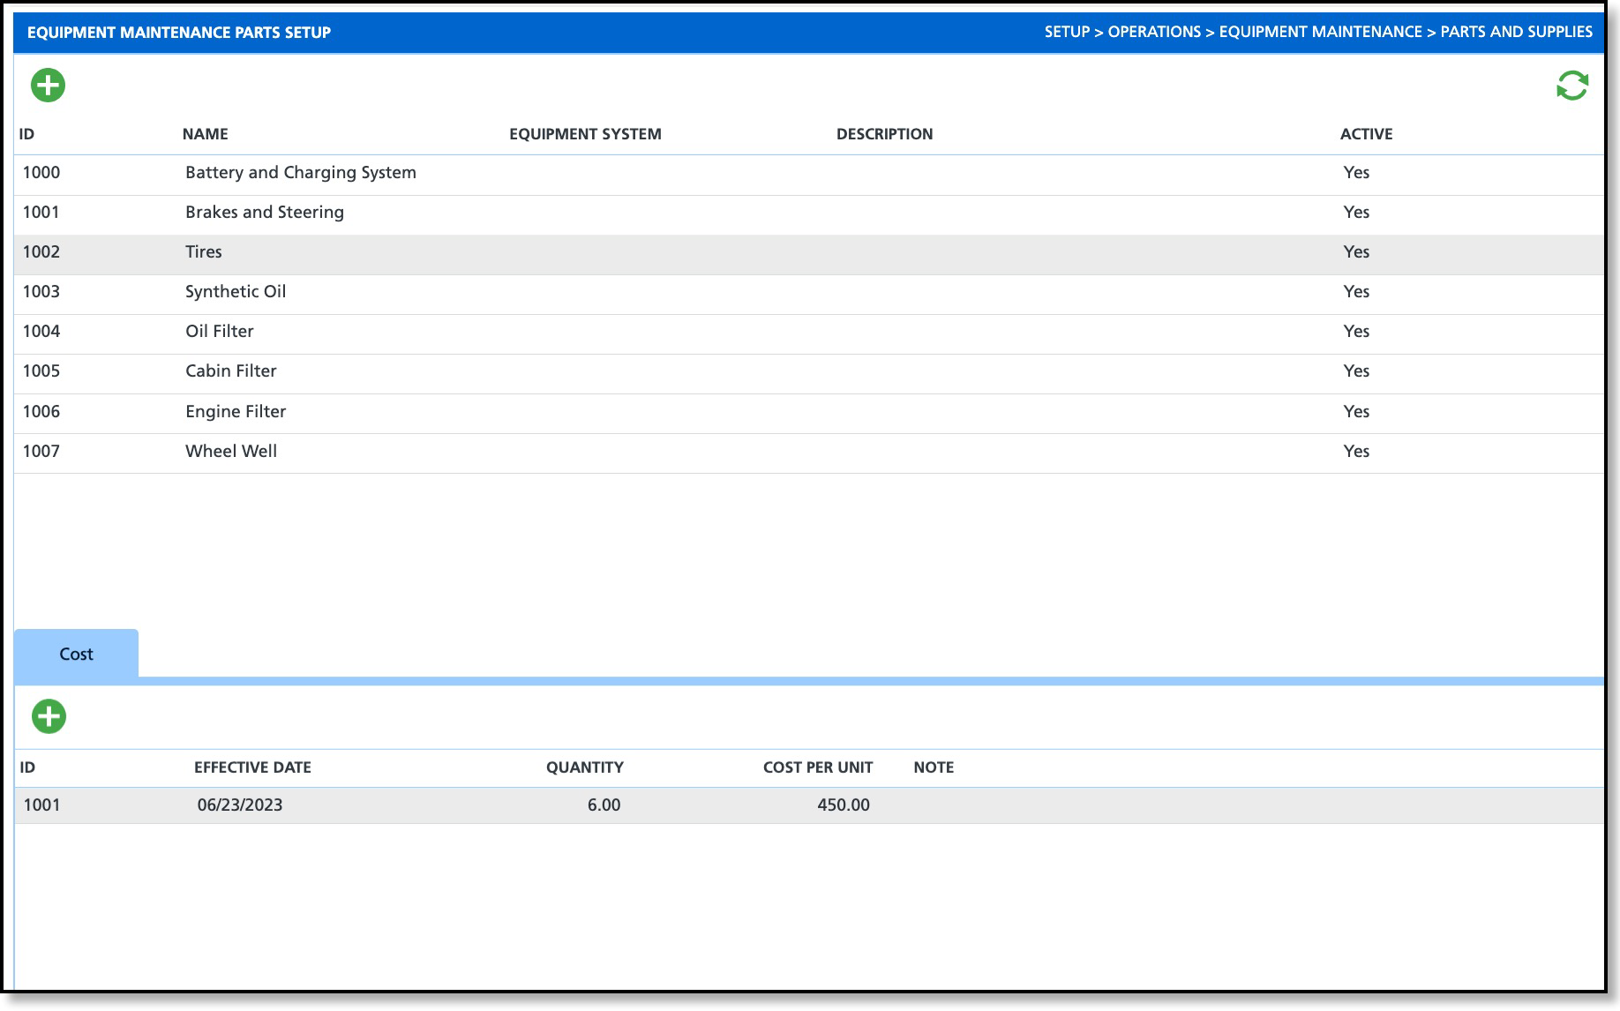The height and width of the screenshot is (1011, 1620).
Task: Select the Wheel Well row
Action: pos(808,452)
